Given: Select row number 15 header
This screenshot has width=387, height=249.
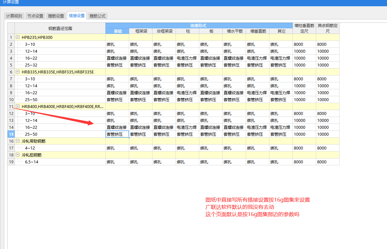Looking at the screenshot, I should click(x=11, y=134).
